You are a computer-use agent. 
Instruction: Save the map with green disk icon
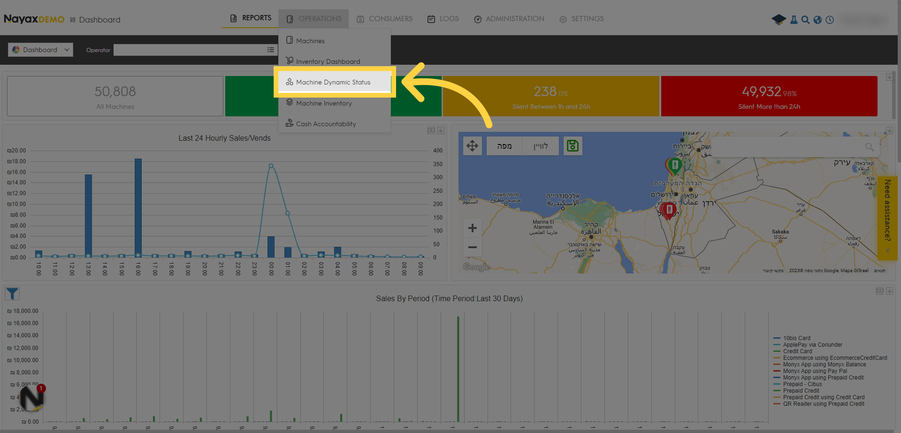click(x=573, y=146)
